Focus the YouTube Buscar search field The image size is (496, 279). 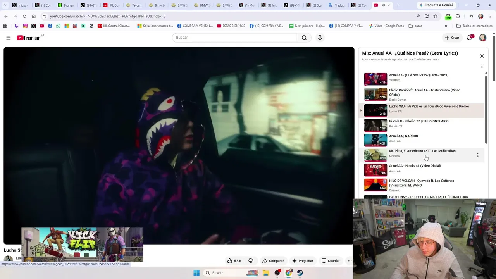(x=234, y=38)
